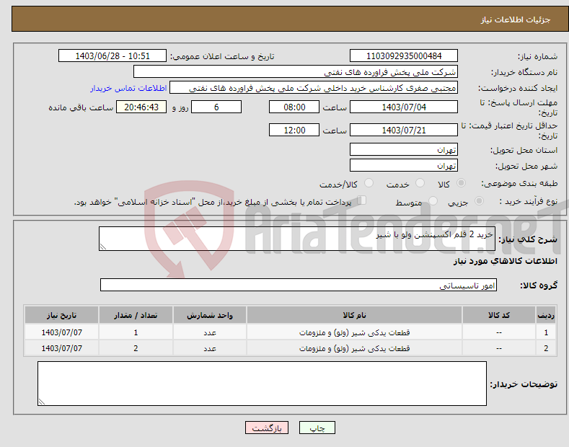Select the خدمت radio button
Viewport: 569px width, 447px height.
pos(420,183)
